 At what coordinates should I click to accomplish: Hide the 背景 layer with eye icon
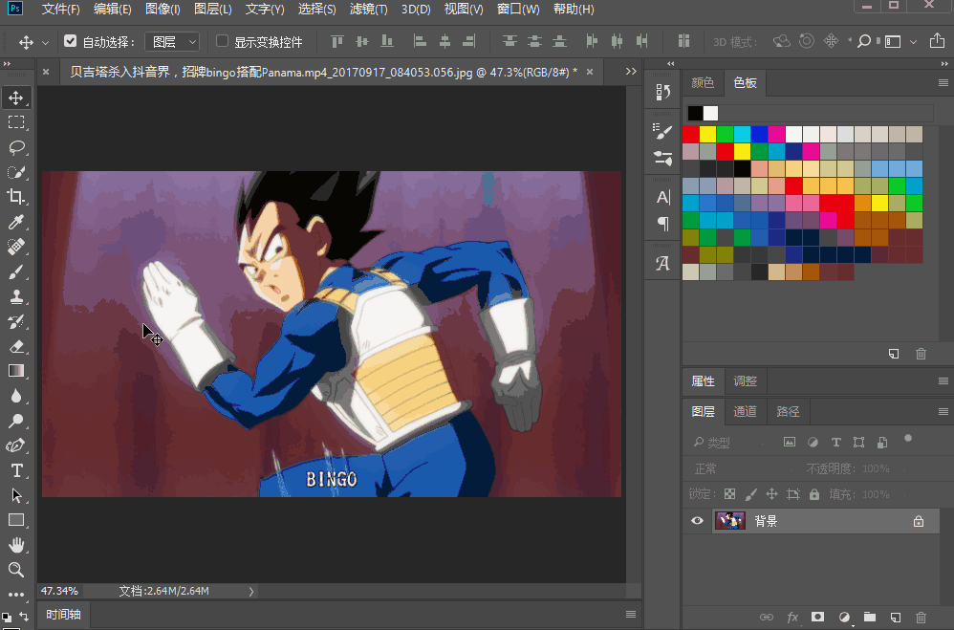coord(697,521)
